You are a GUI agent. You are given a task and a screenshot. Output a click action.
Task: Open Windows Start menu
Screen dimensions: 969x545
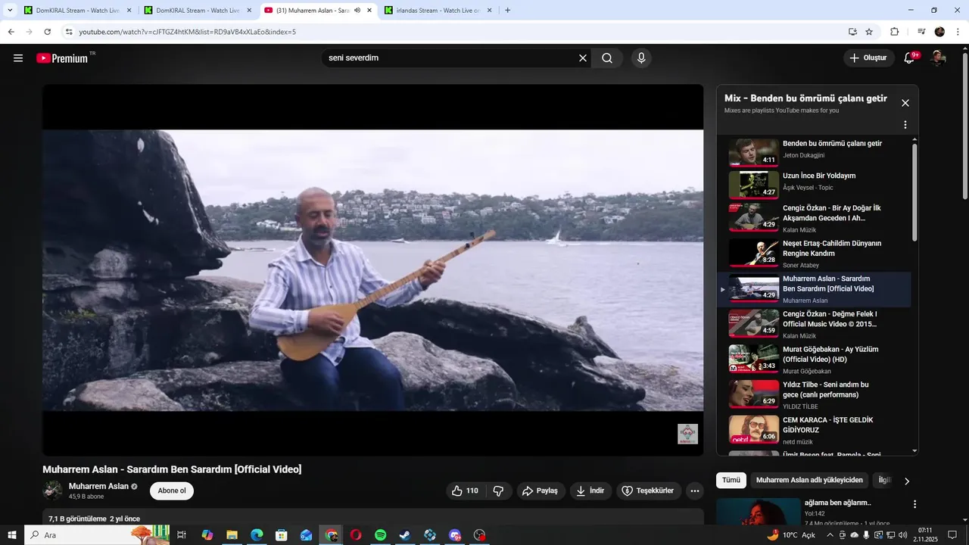pyautogui.click(x=12, y=535)
